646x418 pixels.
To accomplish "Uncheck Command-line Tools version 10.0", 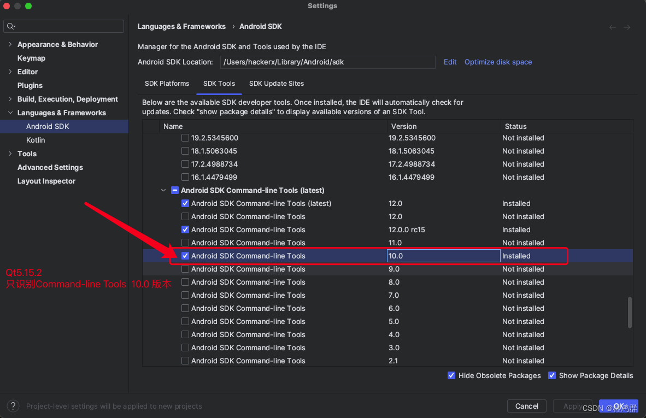I will coord(185,256).
